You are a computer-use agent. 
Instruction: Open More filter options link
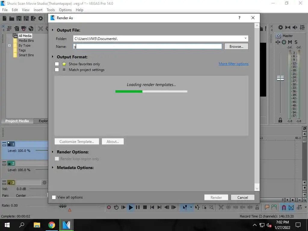point(233,64)
